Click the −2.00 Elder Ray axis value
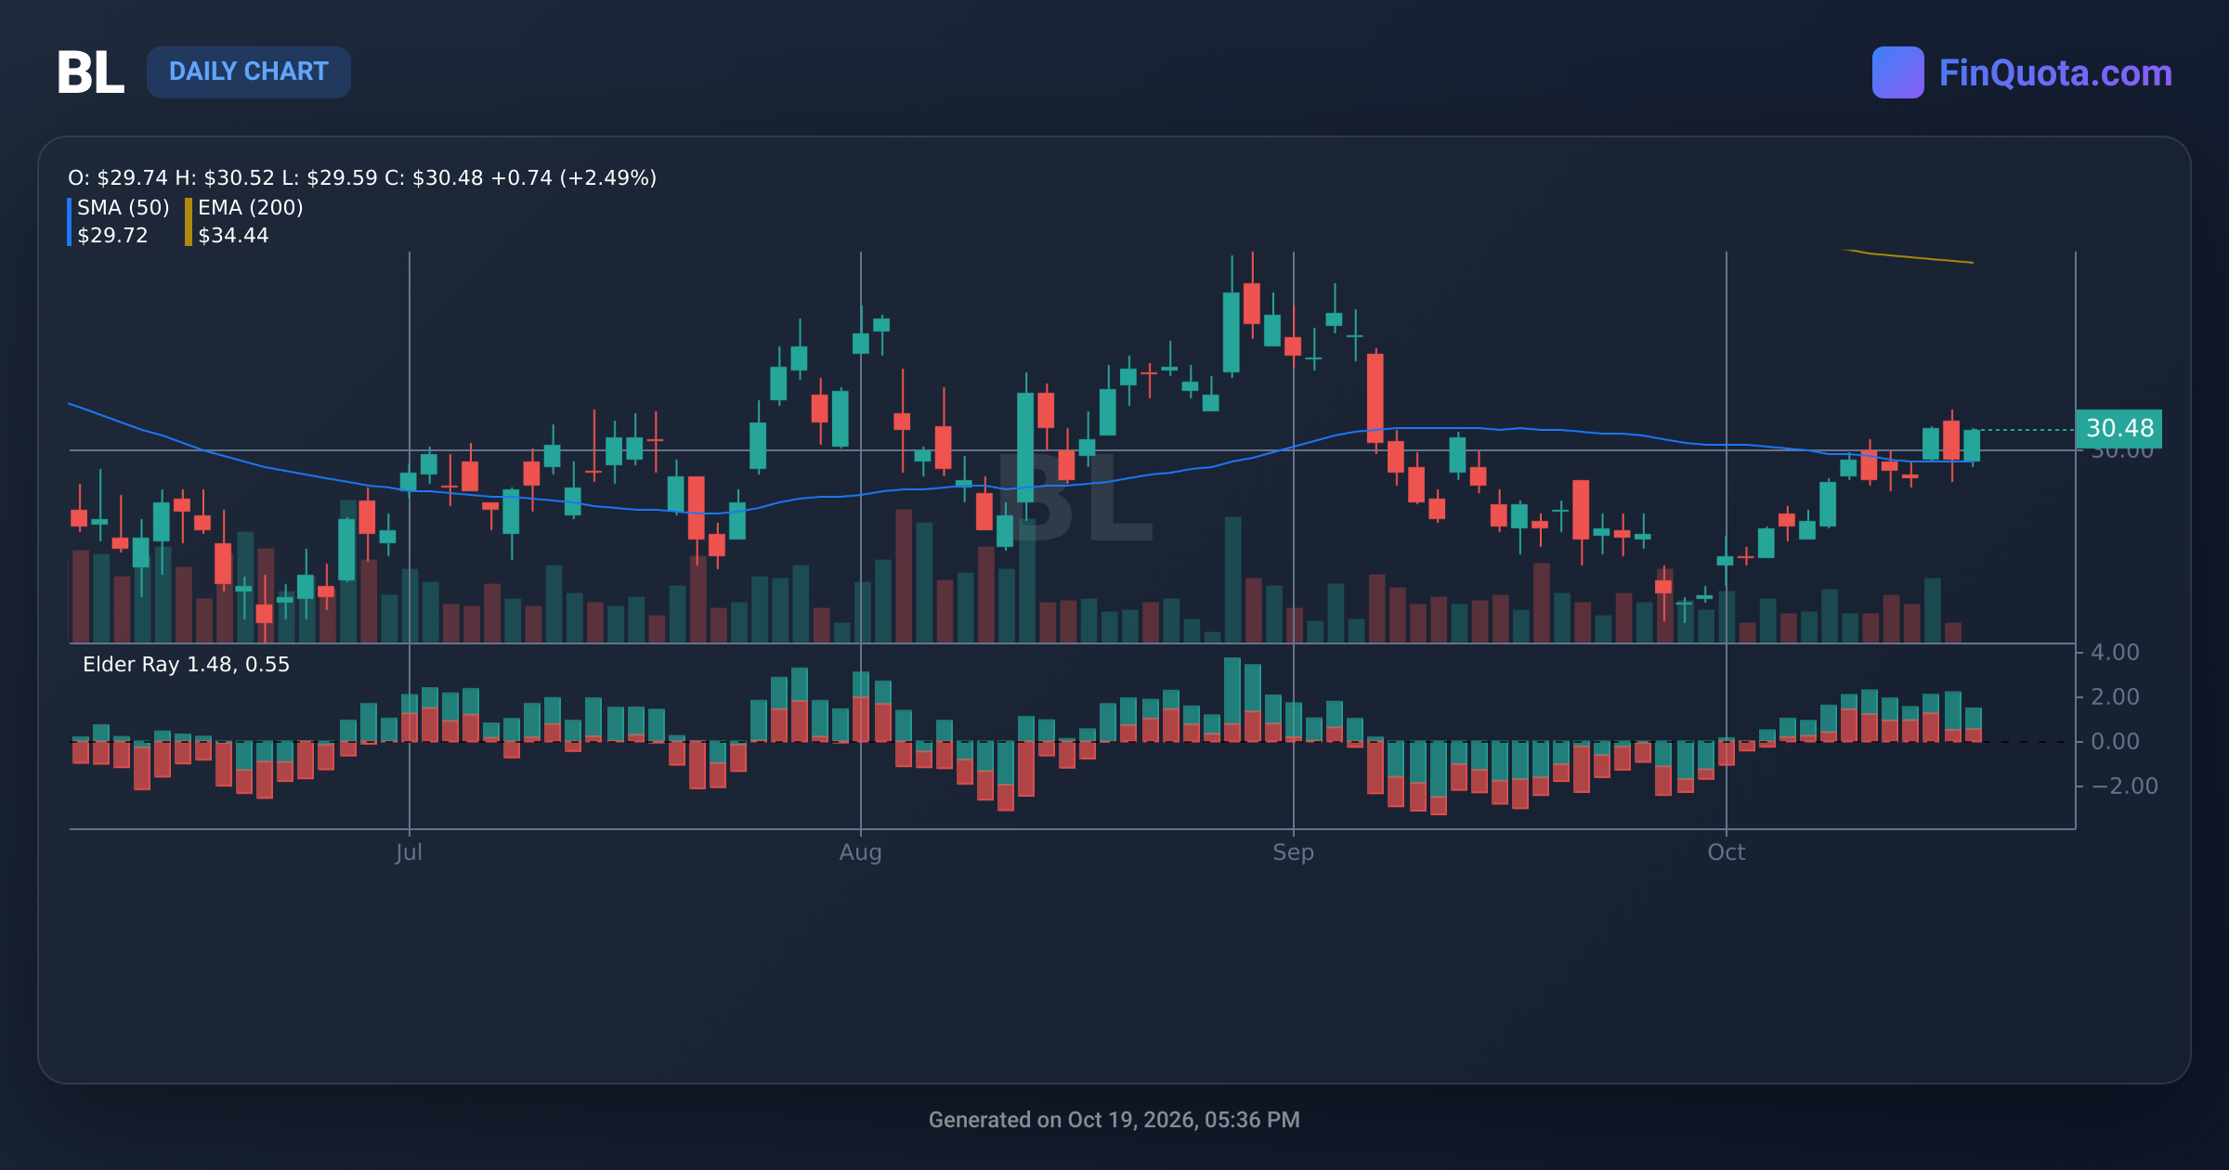 (2124, 786)
